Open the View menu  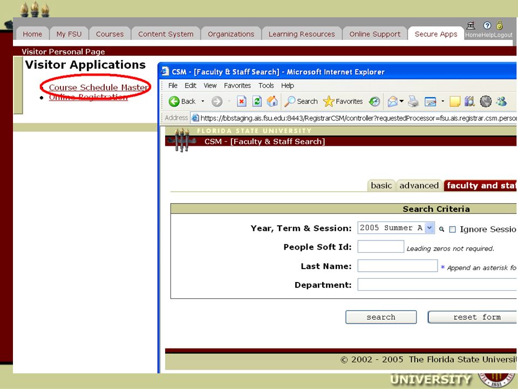pyautogui.click(x=210, y=86)
